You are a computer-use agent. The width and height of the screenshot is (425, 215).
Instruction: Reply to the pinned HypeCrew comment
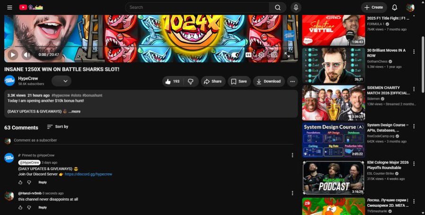pyautogui.click(x=43, y=182)
